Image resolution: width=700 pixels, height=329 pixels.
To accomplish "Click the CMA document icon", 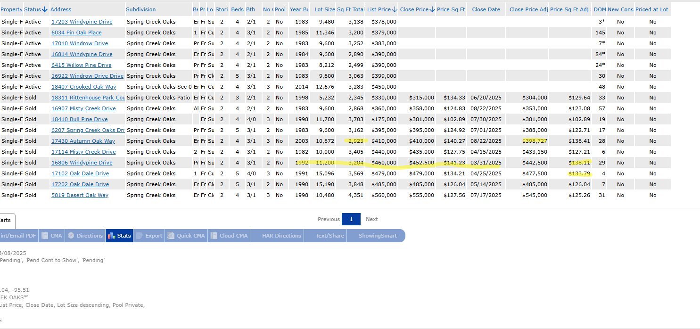I will 44,236.
